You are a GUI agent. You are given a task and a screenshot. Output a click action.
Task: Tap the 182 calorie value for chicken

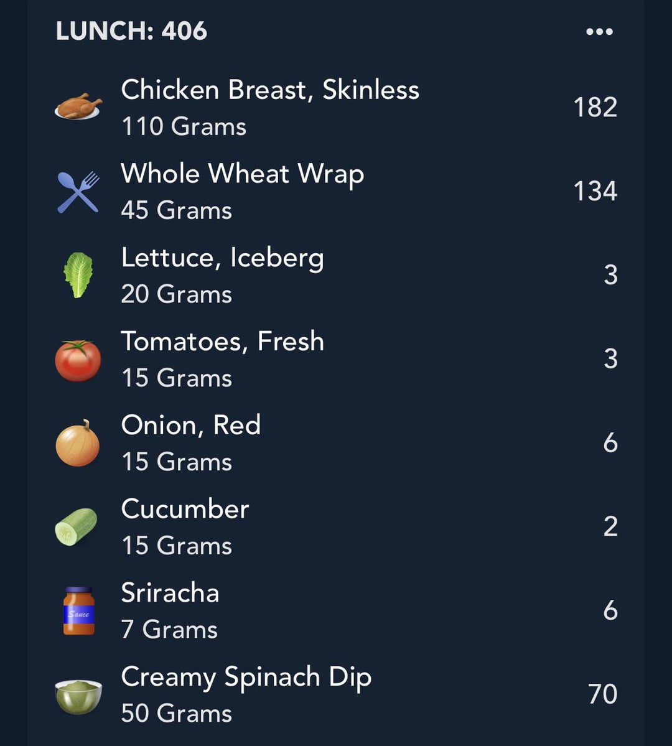pyautogui.click(x=595, y=107)
